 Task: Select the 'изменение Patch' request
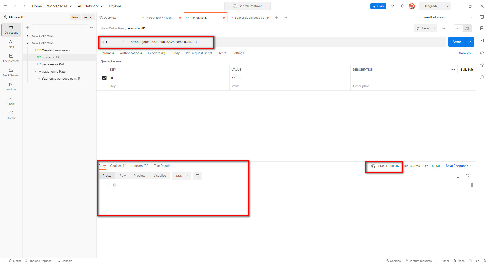(55, 72)
